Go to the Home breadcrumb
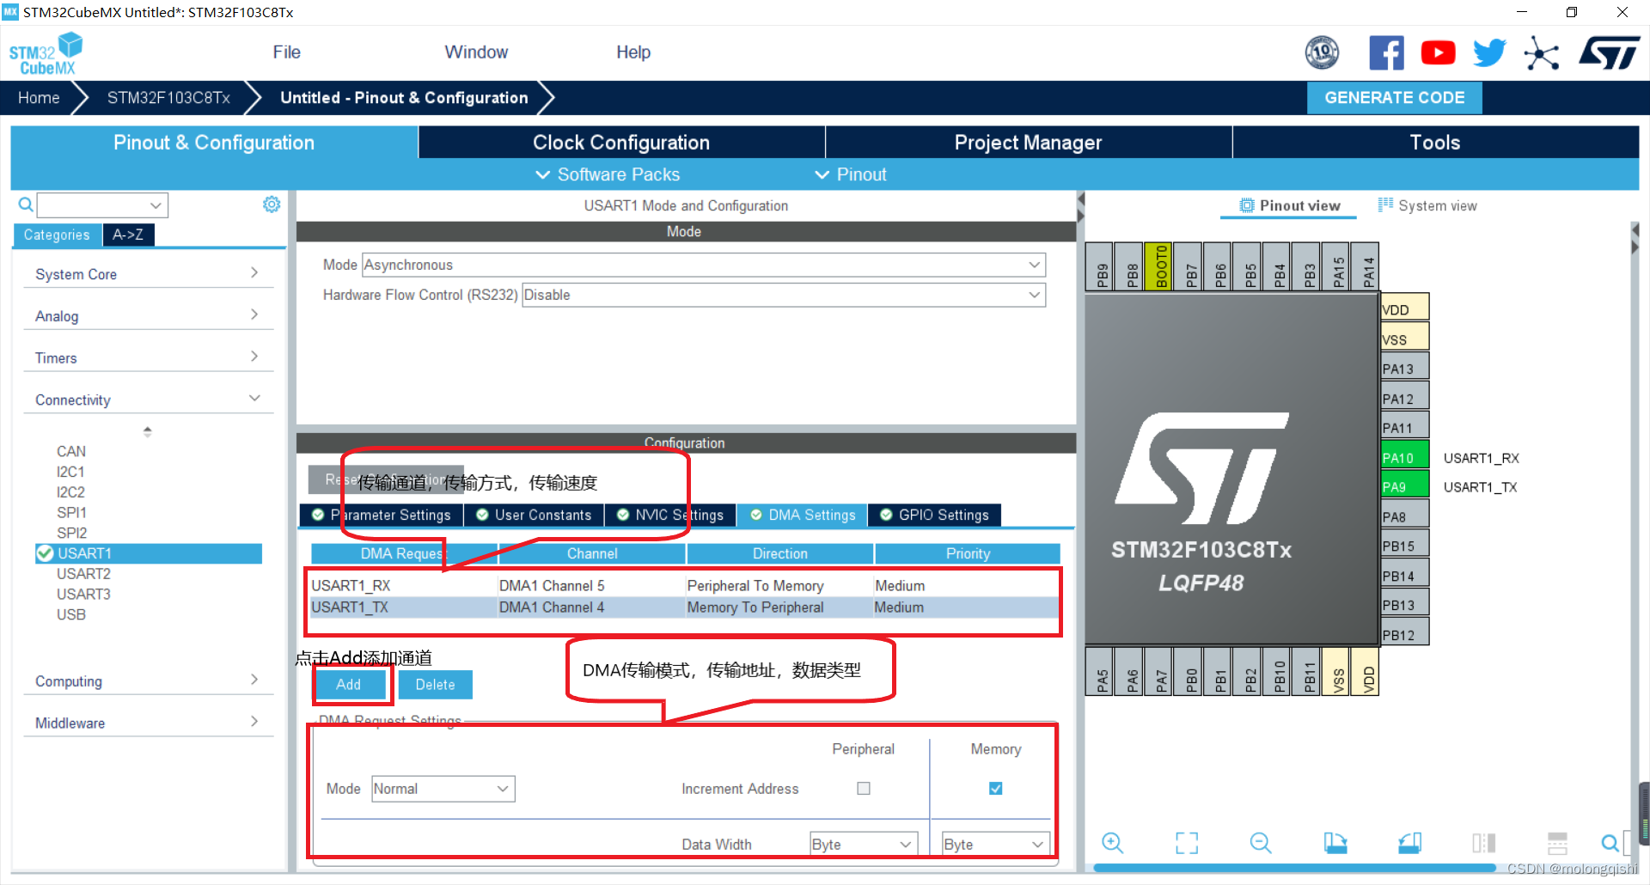 pyautogui.click(x=39, y=98)
